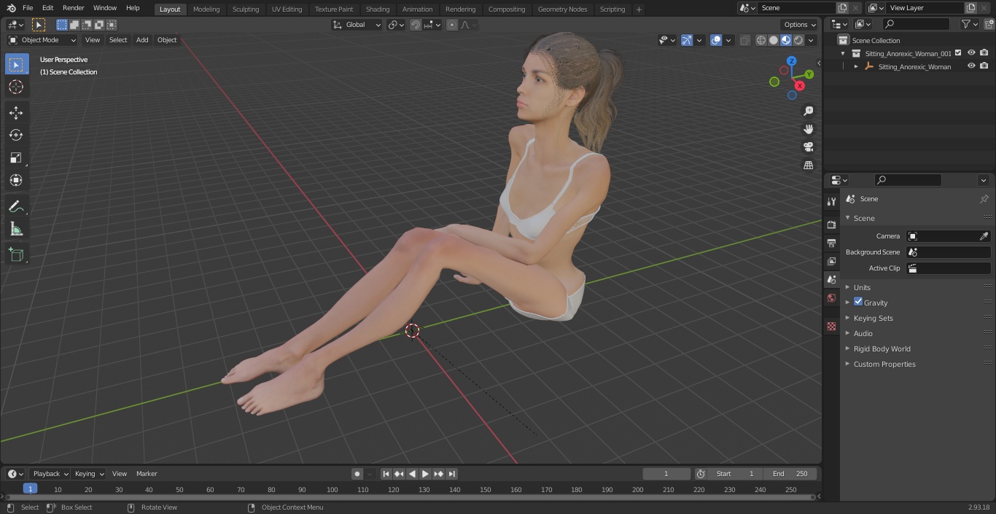Viewport: 996px width, 514px height.
Task: Open Render properties tab
Action: pyautogui.click(x=831, y=225)
